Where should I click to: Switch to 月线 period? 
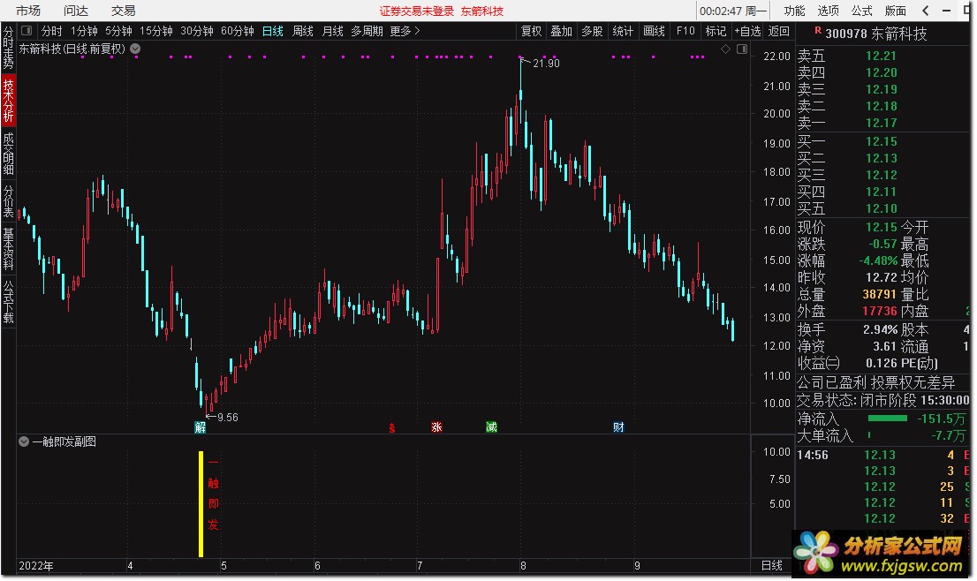(333, 31)
